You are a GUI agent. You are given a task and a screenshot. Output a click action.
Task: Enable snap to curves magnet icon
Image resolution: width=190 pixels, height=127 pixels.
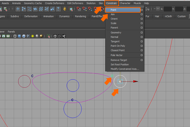tap(85, 9)
